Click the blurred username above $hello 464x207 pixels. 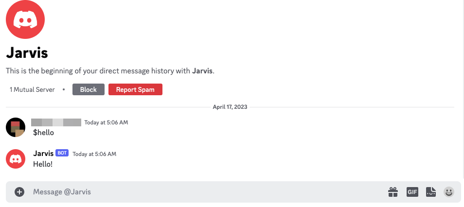tap(56, 122)
